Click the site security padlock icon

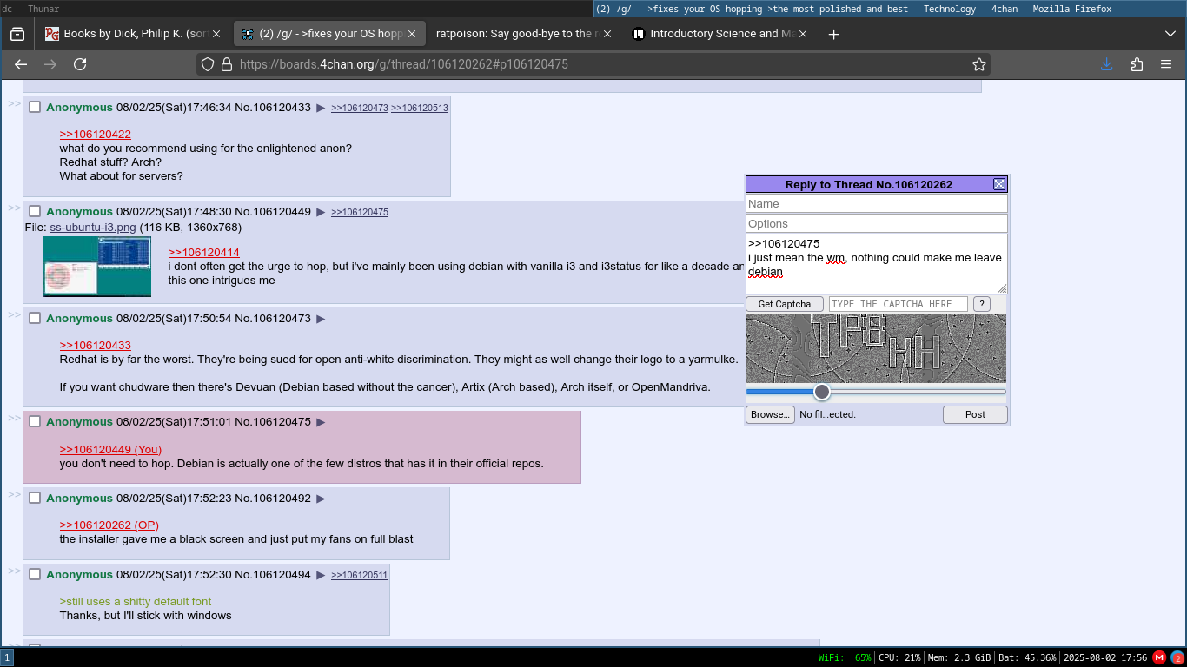227,64
